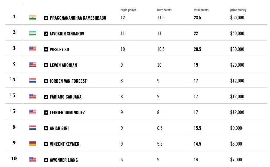This screenshot has height=167, width=270.
Task: Click the India flag icon beside Praggnanandhaa
Action: point(33,17)
